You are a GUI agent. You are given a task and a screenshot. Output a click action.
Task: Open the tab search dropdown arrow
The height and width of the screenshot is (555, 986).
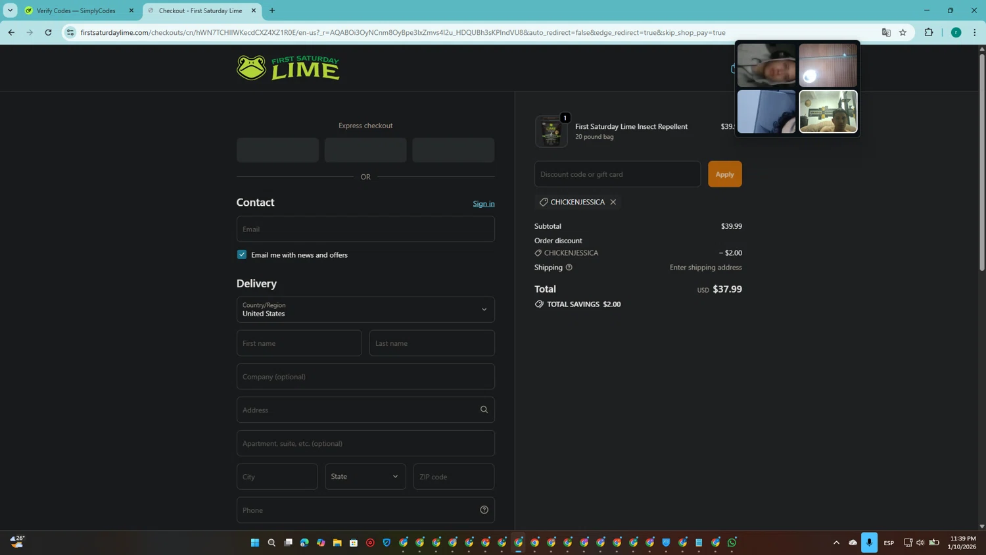(10, 11)
